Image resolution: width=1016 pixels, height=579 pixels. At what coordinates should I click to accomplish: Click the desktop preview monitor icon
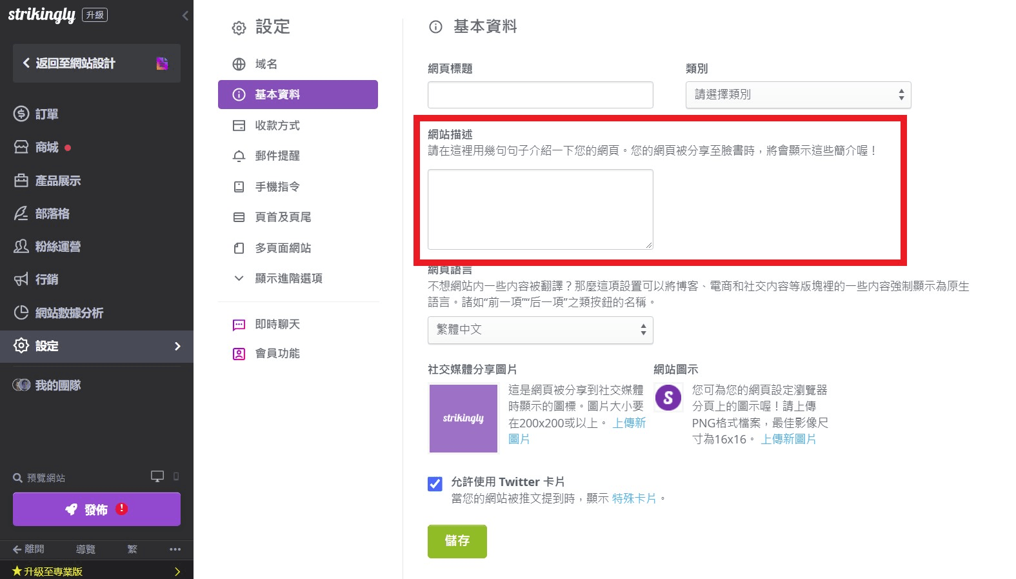(157, 476)
